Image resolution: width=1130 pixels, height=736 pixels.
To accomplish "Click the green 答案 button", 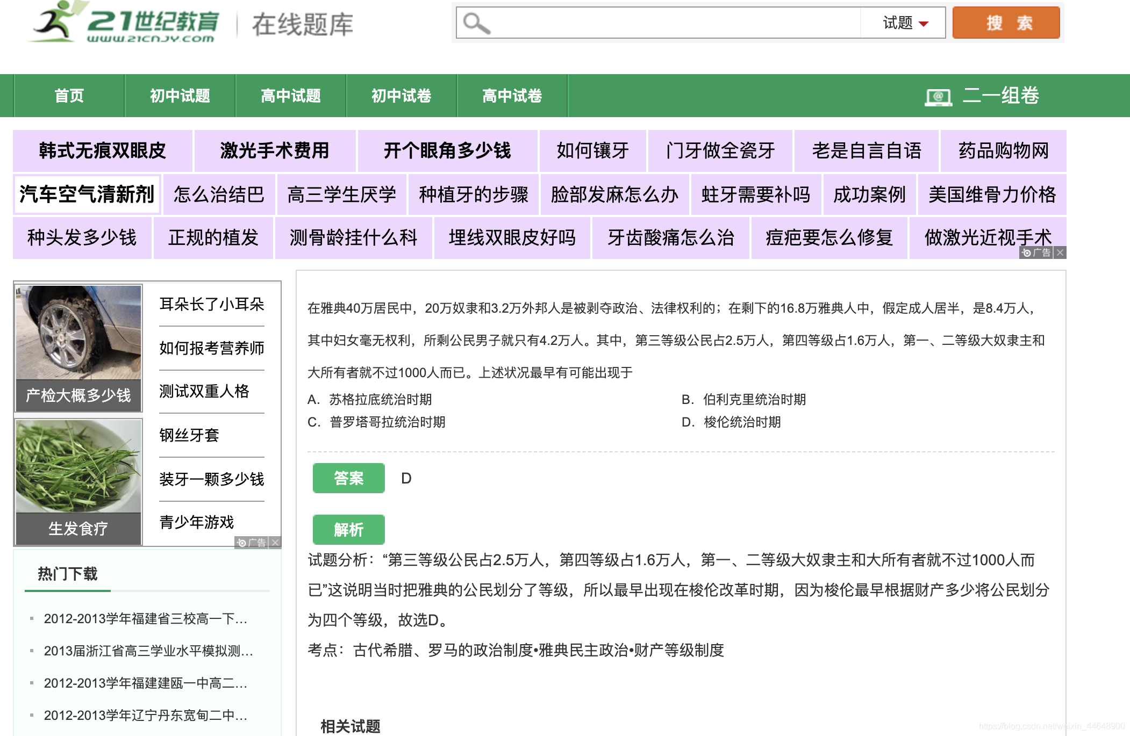I will click(349, 478).
